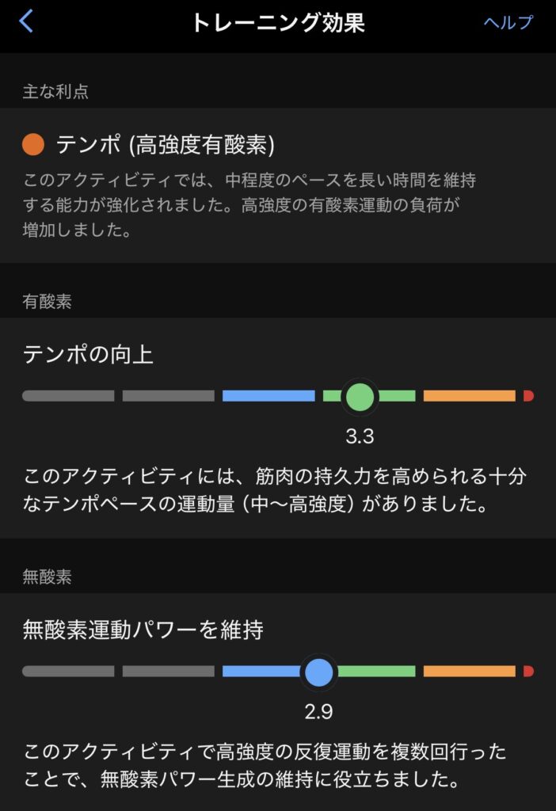This screenshot has height=811, width=556.
Task: Tap the blue segment of aerobic bar
Action: (268, 396)
